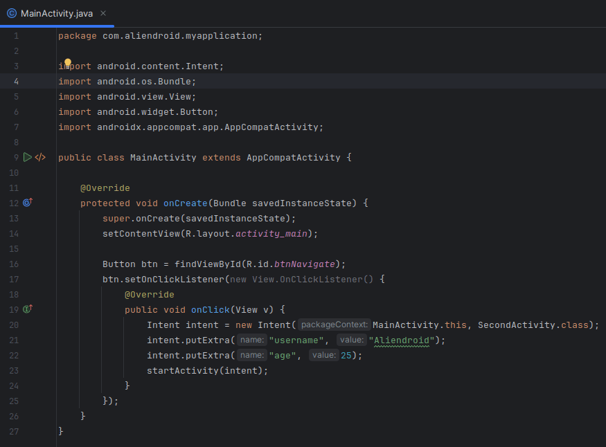Click startActivity(intent) statement
This screenshot has width=606, height=447.
[207, 371]
